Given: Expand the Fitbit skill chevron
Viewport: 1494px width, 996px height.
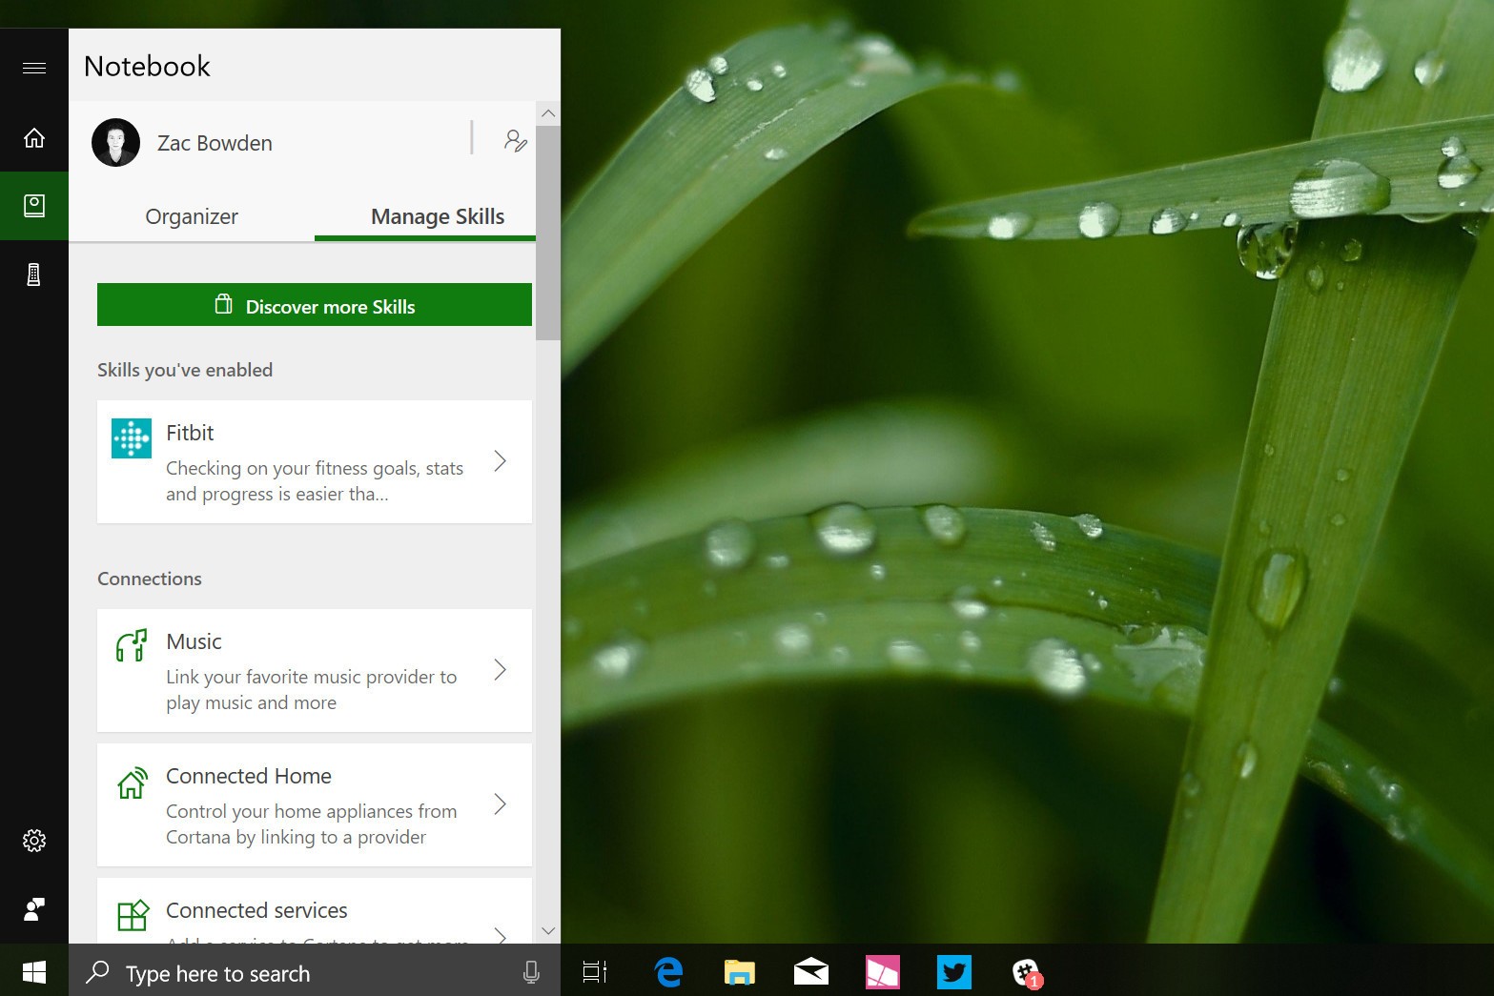Looking at the screenshot, I should (x=500, y=461).
